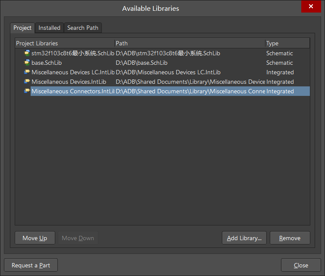Select Miscellaneous Devices LC.IntLib library name
The width and height of the screenshot is (325, 276).
[x=73, y=72]
